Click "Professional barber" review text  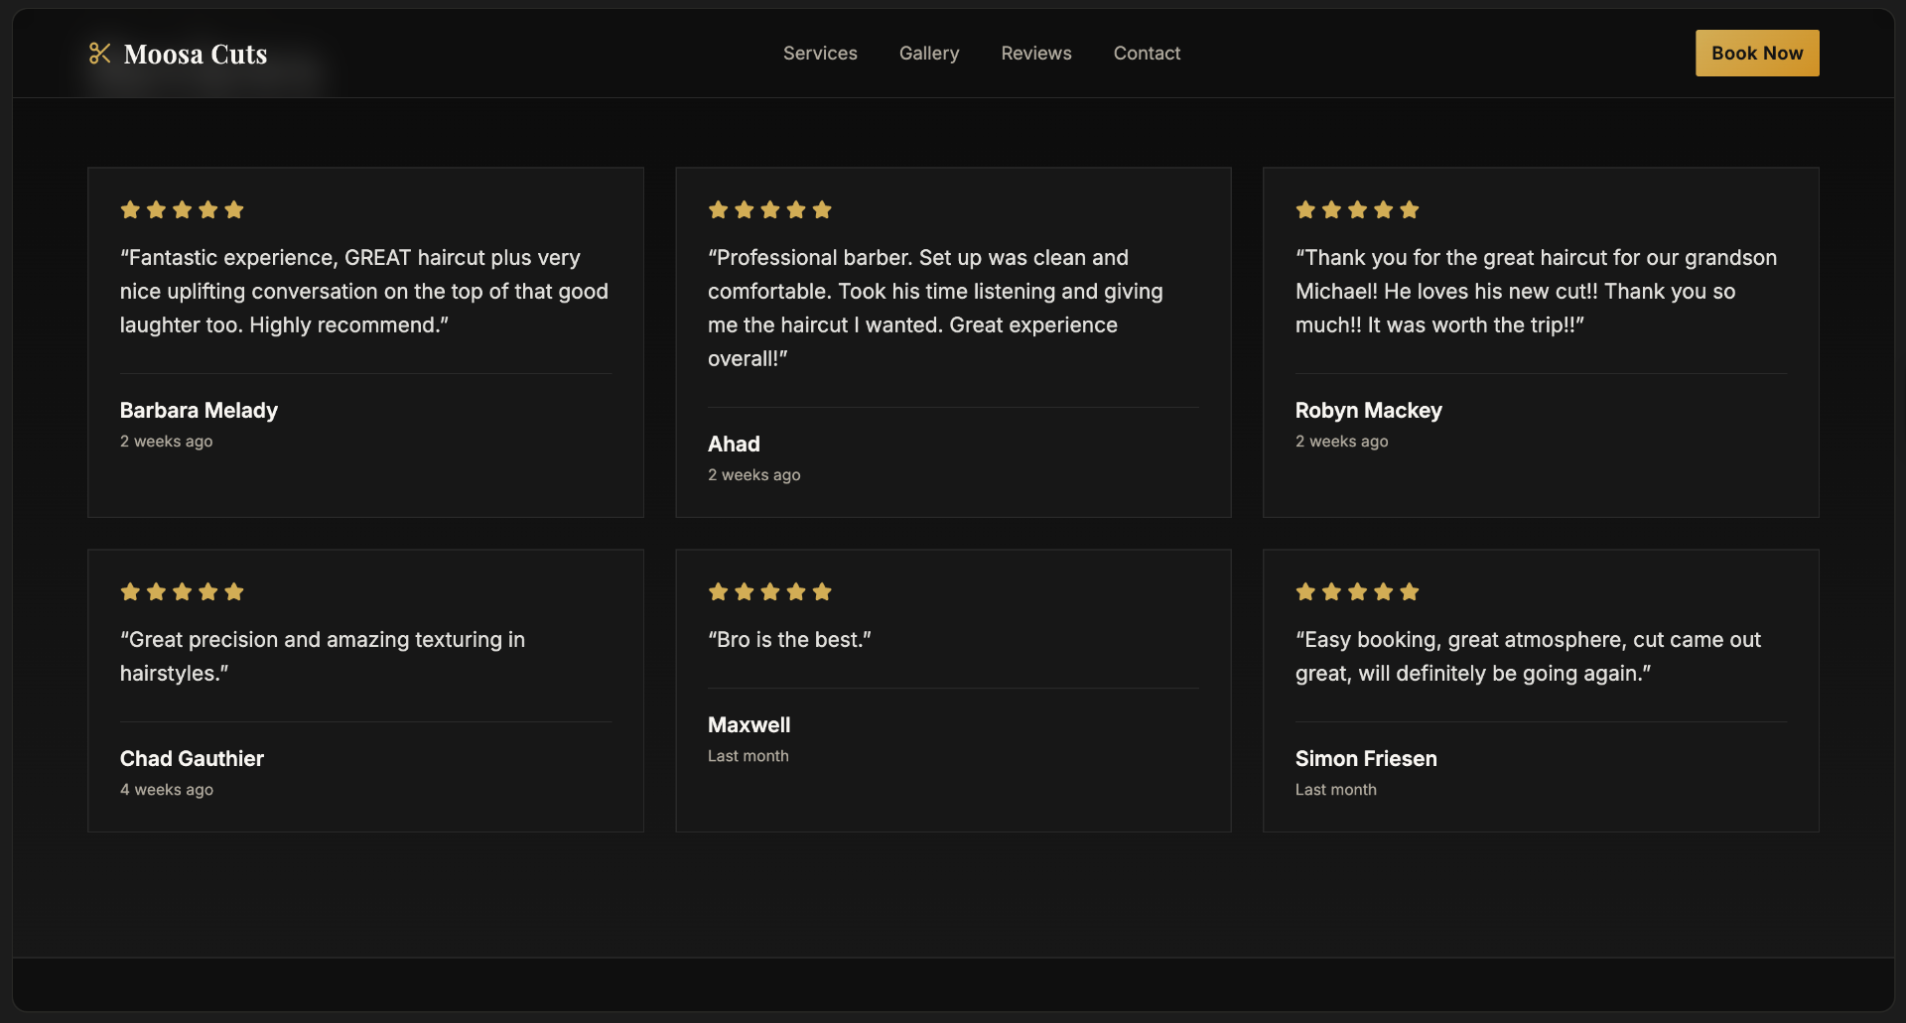(x=935, y=308)
